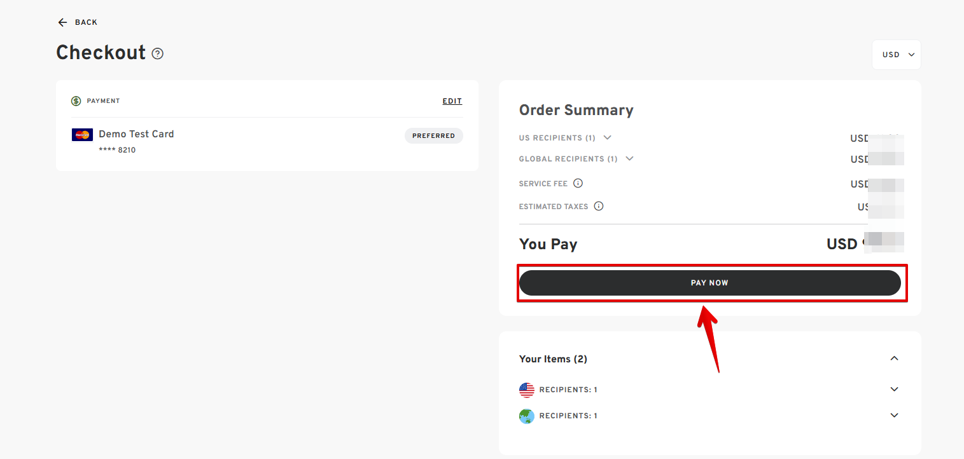Click the Edit payment link
This screenshot has height=459, width=964.
point(452,101)
